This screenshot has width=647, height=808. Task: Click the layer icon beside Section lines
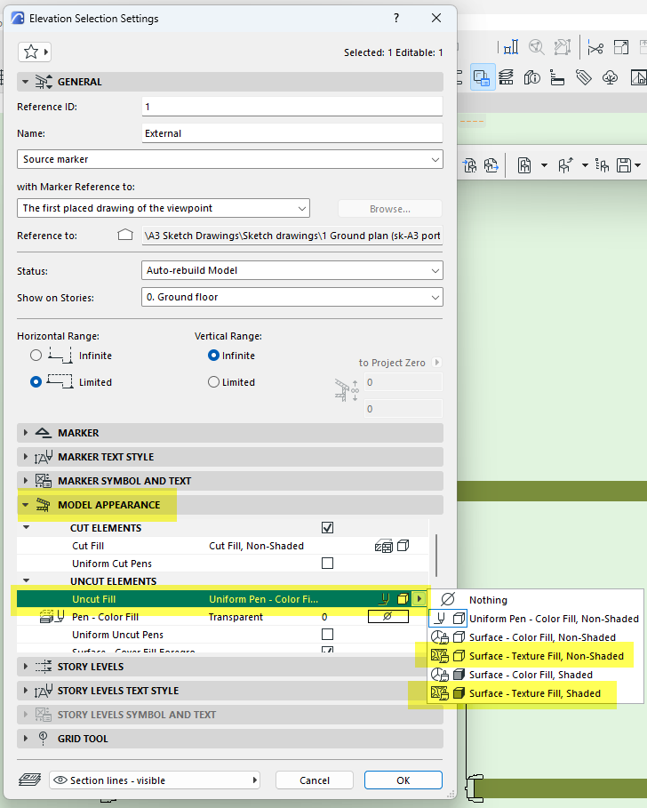(x=30, y=780)
